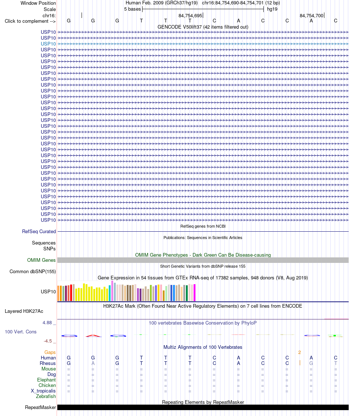Screen dimensions: 349x416
Task: Open the 'RefSeq genes from NCBI' track title
Action: coord(203,226)
